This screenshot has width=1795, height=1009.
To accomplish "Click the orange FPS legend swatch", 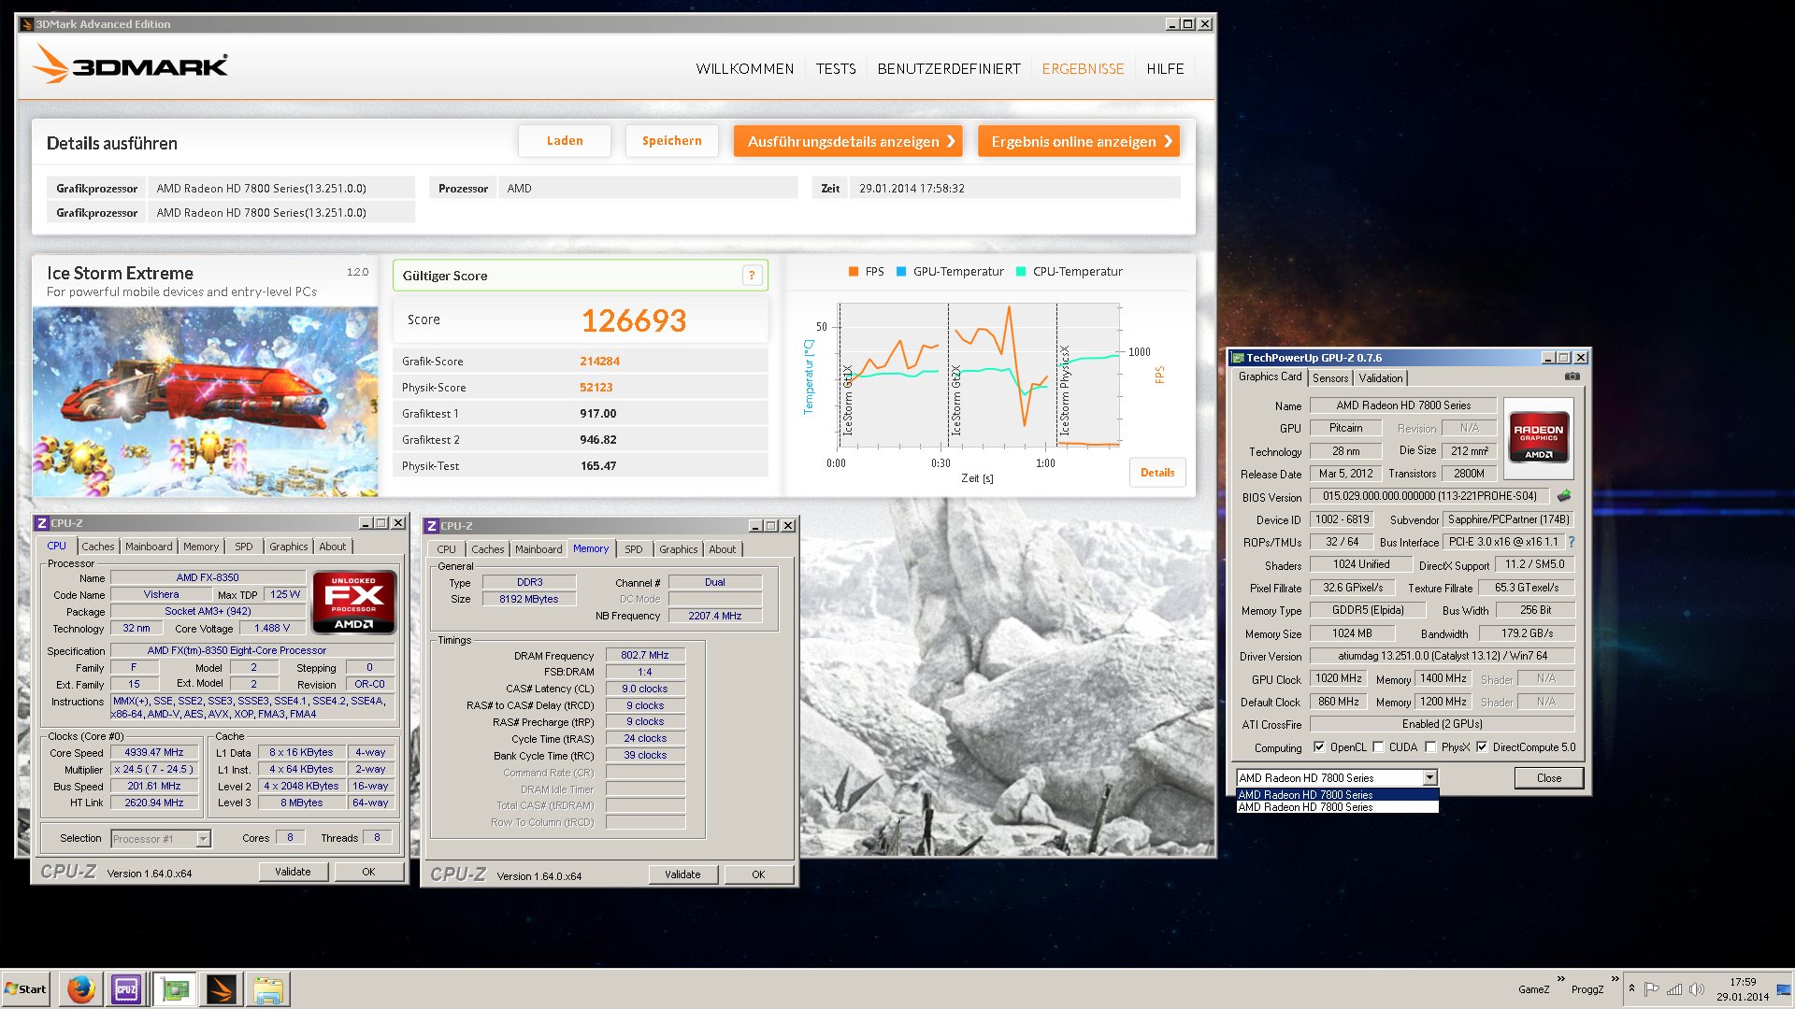I will pyautogui.click(x=853, y=272).
